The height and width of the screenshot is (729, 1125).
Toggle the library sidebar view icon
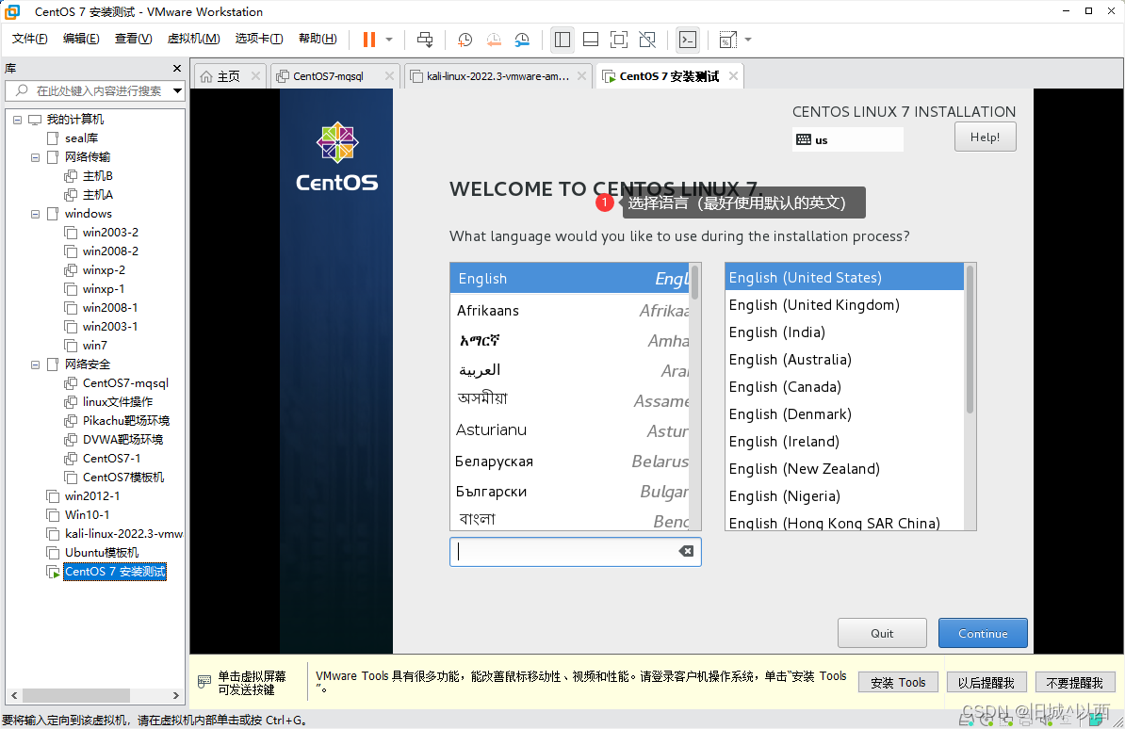tap(562, 40)
